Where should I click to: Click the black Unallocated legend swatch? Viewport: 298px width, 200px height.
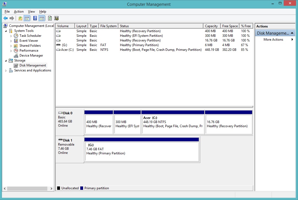(x=59, y=188)
